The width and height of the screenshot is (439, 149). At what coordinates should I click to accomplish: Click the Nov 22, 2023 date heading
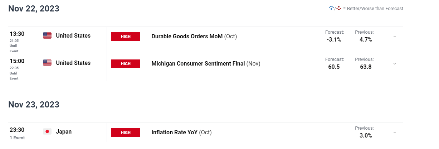(x=34, y=9)
